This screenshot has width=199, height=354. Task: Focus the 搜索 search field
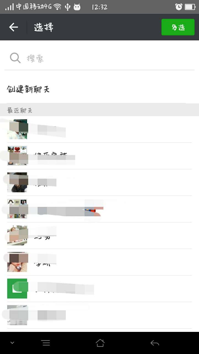tap(99, 58)
